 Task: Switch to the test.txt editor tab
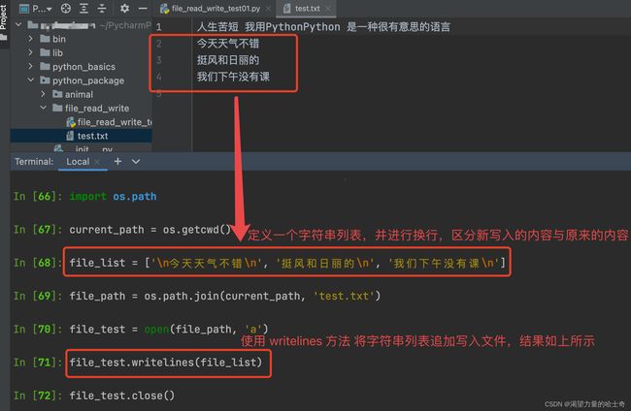coord(307,9)
